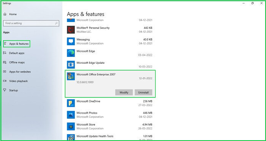Open the Apps & features section

click(x=17, y=44)
